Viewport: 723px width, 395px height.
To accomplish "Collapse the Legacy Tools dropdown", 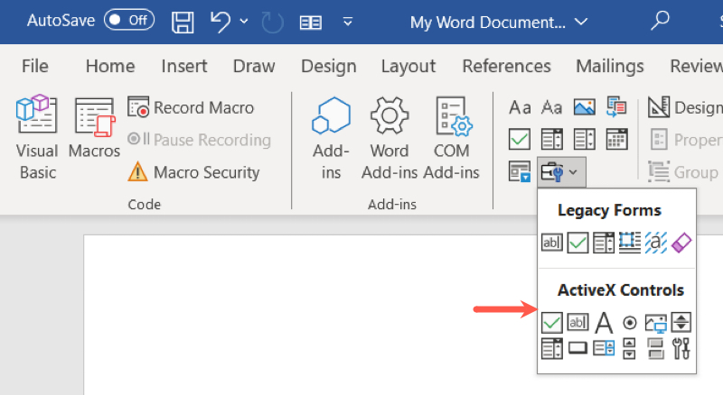I will (561, 172).
